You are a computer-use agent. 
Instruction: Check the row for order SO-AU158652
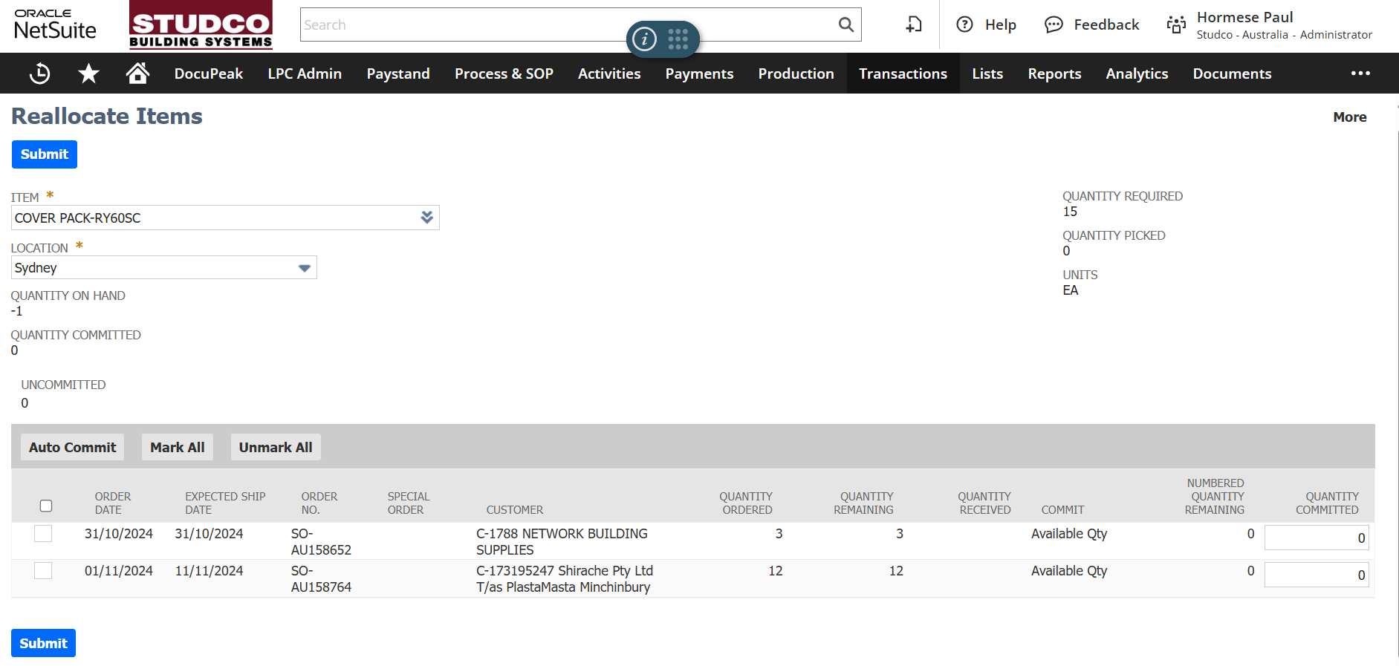(x=43, y=534)
